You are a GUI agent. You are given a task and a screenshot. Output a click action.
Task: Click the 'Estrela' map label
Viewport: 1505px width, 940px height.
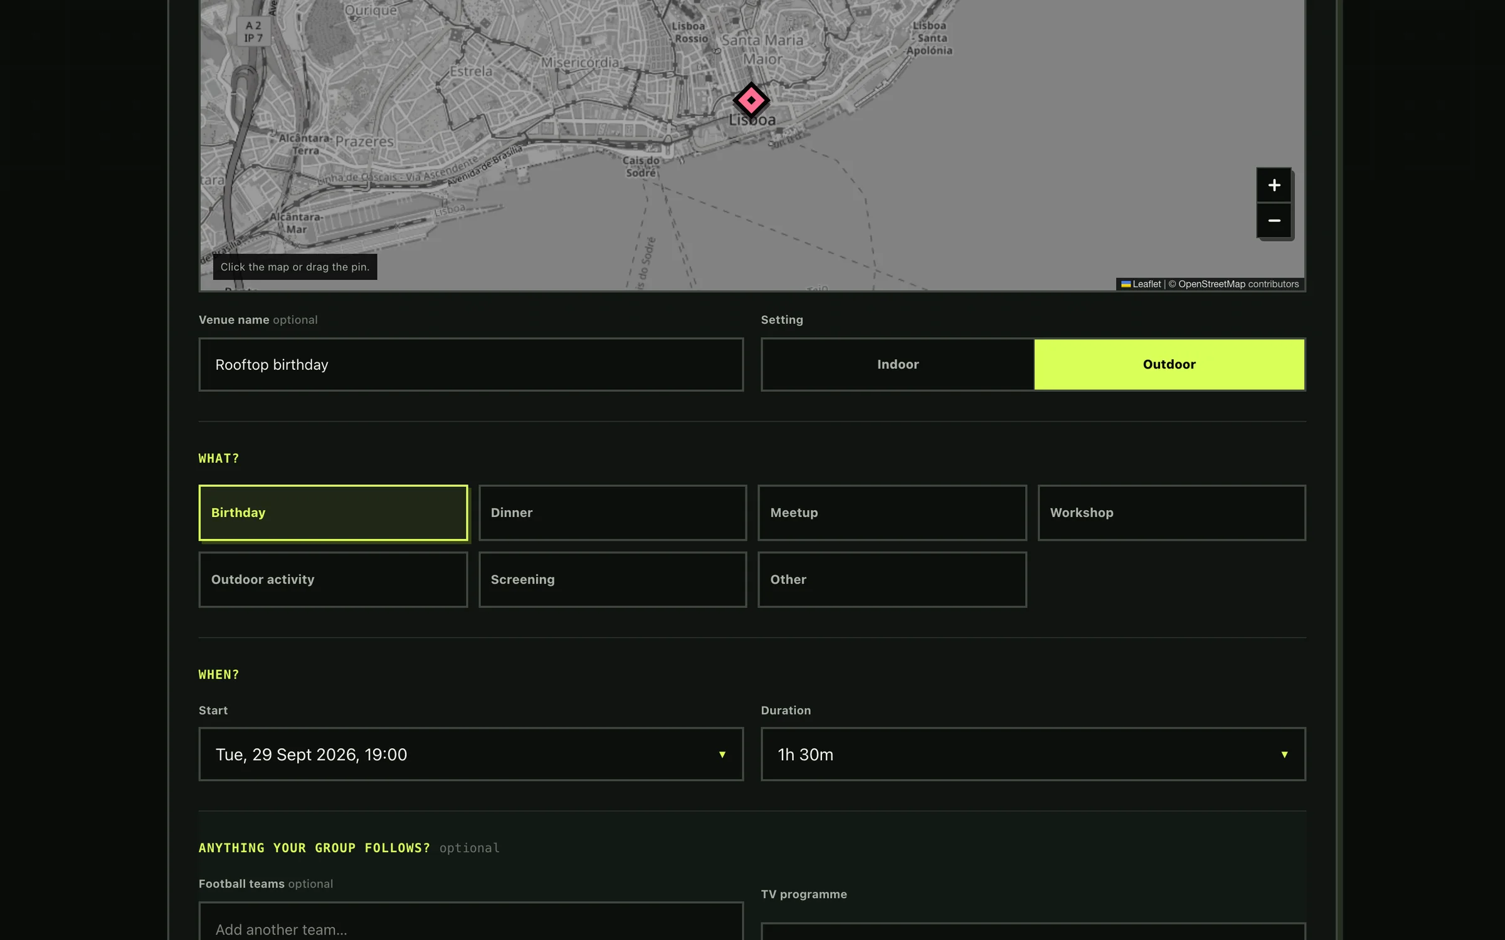pos(471,71)
